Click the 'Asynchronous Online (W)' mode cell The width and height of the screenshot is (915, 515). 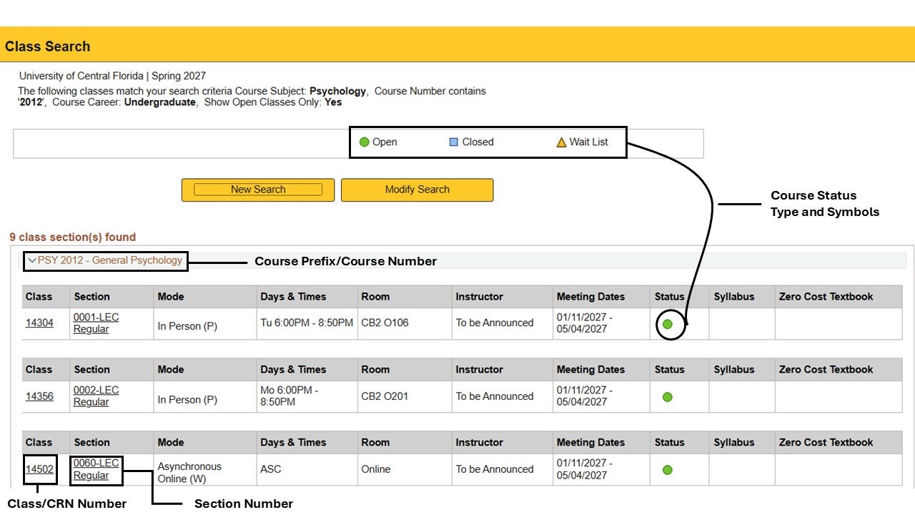[x=204, y=470]
